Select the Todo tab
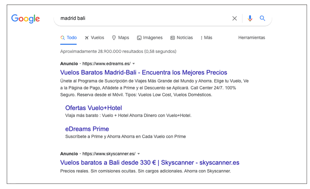The width and height of the screenshot is (310, 189). click(x=69, y=38)
